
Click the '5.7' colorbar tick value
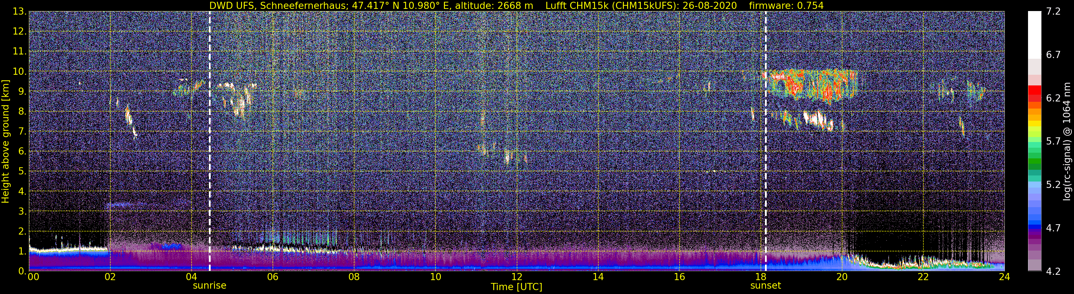[x=1053, y=142]
